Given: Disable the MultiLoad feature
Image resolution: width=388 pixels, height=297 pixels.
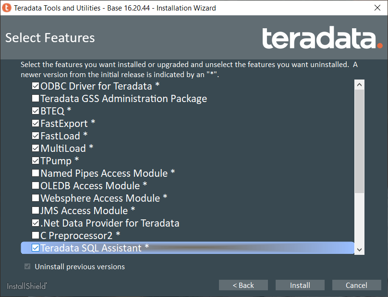Looking at the screenshot, I should pos(36,148).
